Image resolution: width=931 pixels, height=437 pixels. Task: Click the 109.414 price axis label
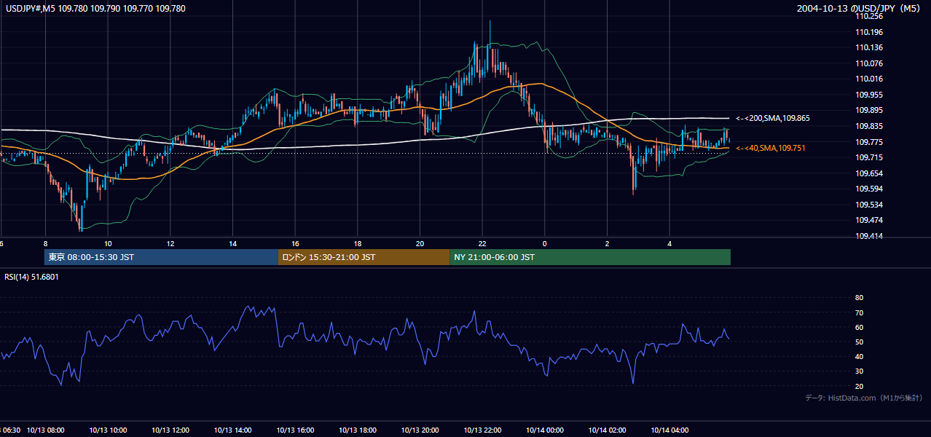(x=870, y=236)
